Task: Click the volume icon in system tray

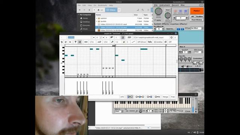Action: click(195, 132)
